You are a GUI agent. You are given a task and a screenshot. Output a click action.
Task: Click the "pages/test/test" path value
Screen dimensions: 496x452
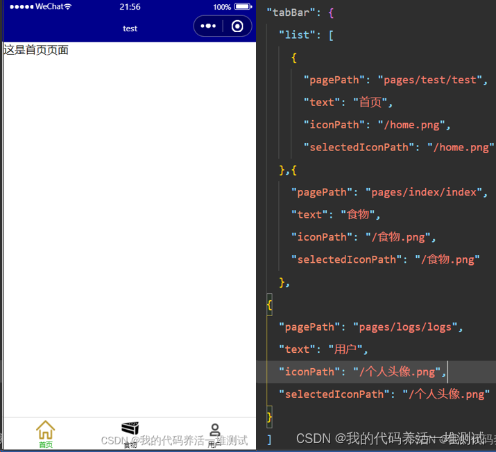pyautogui.click(x=430, y=80)
